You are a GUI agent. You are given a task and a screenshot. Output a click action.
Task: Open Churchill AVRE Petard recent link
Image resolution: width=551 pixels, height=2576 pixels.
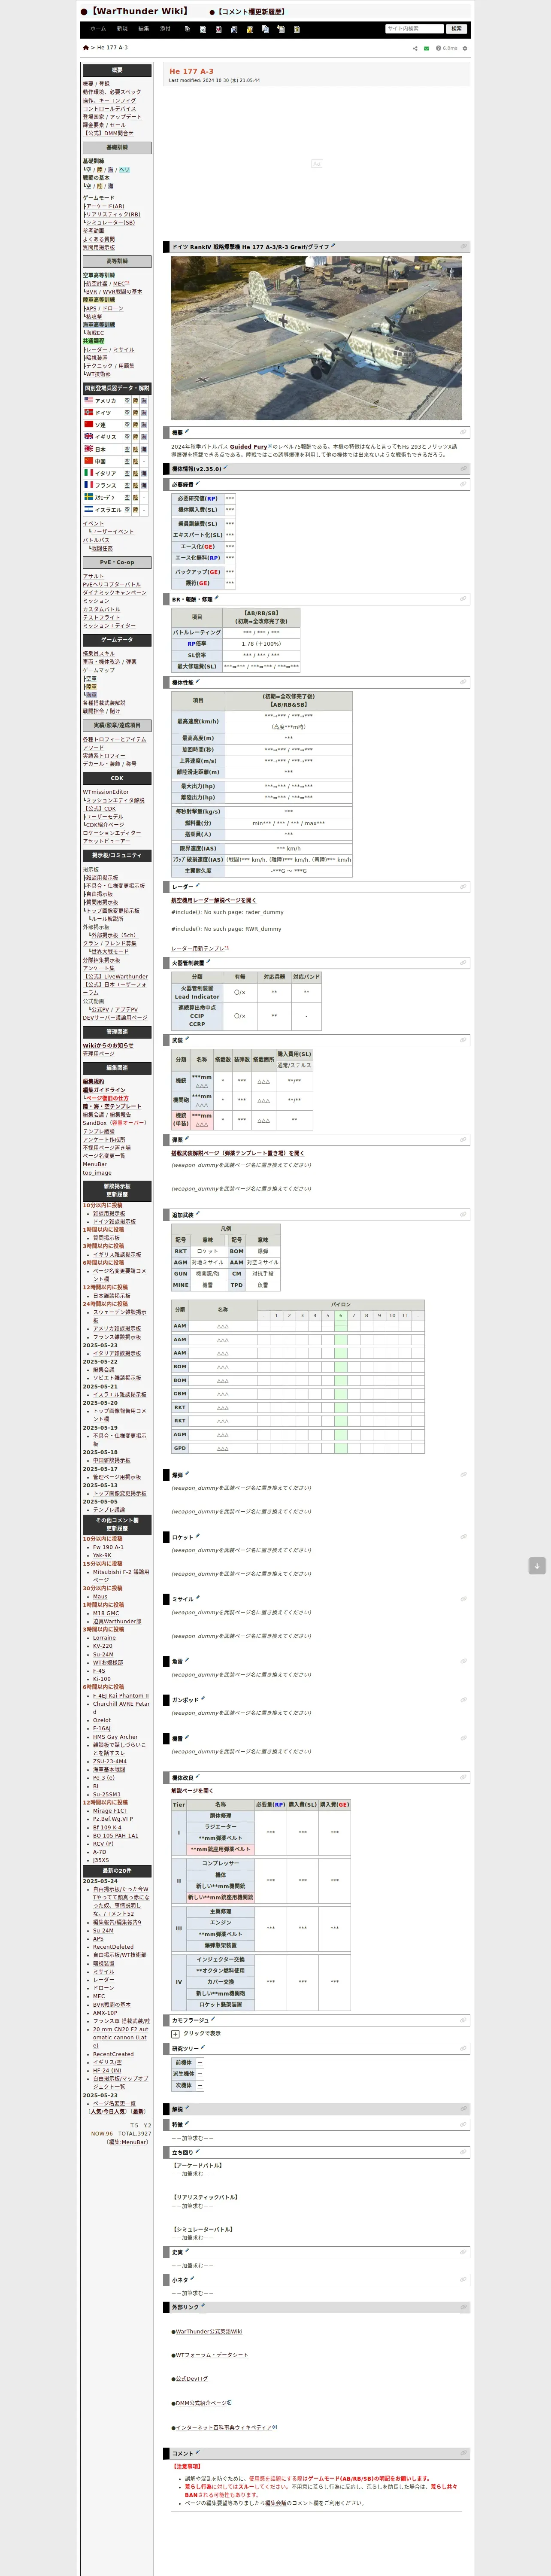121,1708
